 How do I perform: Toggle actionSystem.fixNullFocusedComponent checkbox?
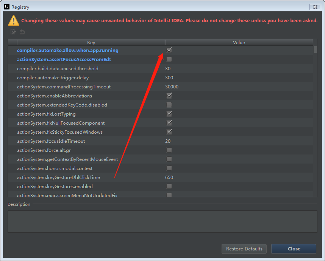[x=169, y=123]
